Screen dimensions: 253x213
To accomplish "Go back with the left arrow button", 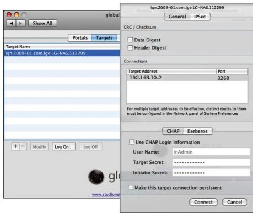I will [12, 23].
